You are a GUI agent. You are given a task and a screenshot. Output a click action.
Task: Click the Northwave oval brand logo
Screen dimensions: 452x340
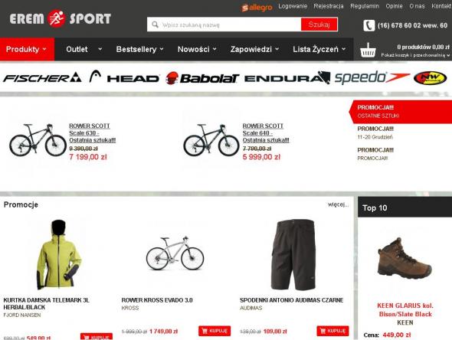[x=430, y=78]
